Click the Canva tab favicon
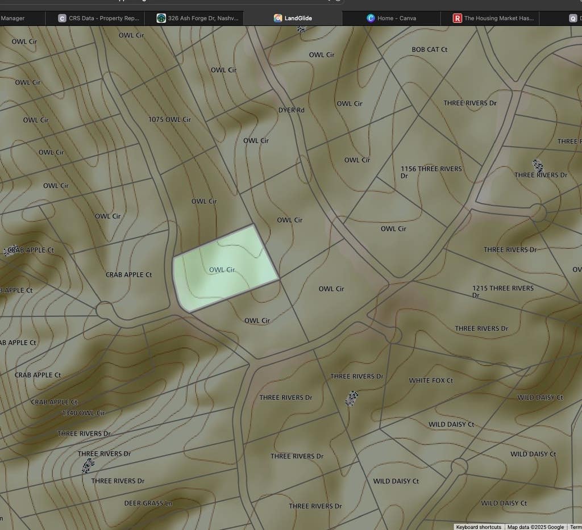 [371, 18]
